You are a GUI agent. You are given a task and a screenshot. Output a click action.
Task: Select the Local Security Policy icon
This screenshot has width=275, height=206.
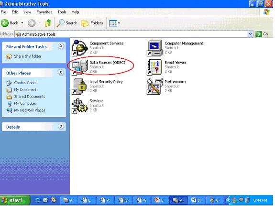[x=80, y=87]
